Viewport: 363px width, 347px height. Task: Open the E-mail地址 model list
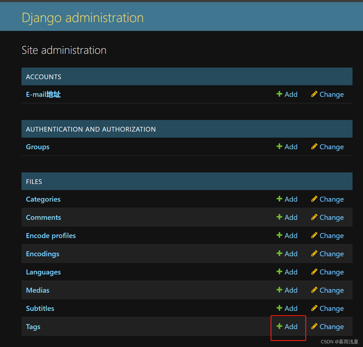(43, 94)
